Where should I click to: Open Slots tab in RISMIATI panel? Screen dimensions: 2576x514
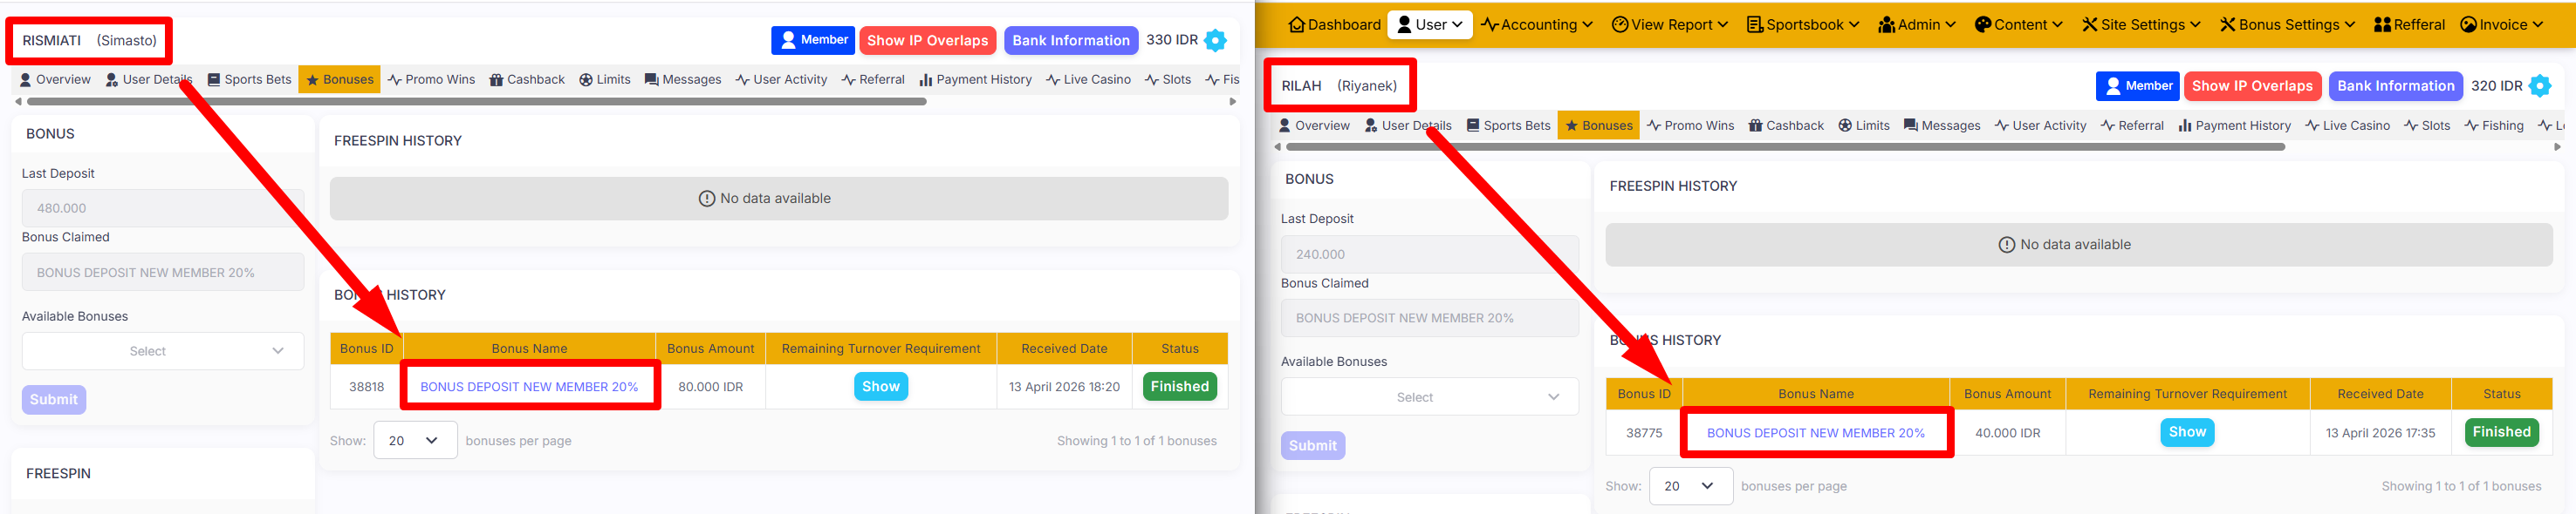click(1168, 80)
